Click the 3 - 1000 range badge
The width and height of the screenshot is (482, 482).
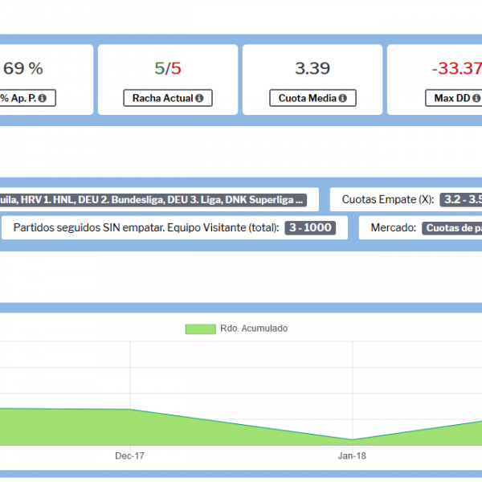pos(310,228)
